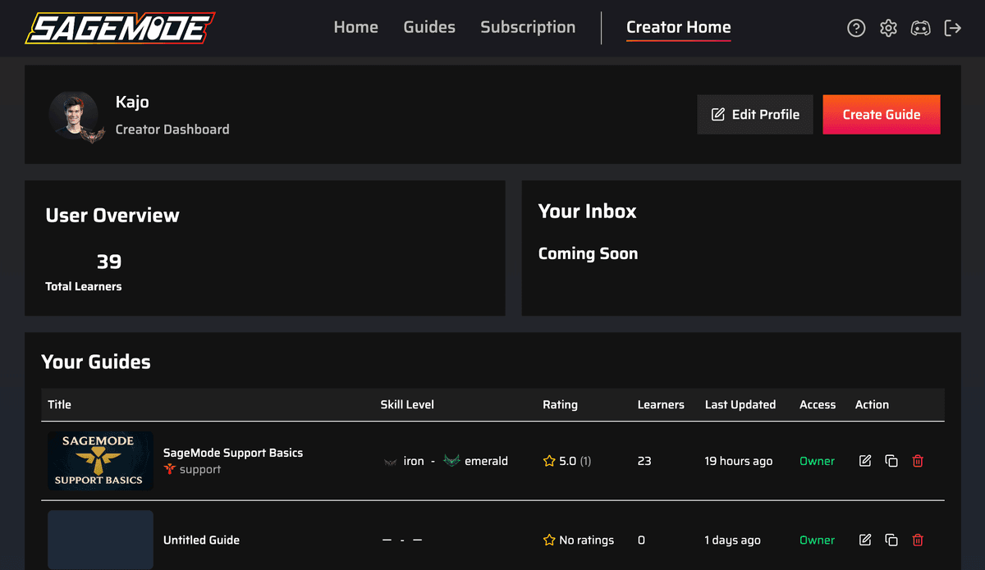
Task: Click the emerald rank icon
Action: coord(451,461)
